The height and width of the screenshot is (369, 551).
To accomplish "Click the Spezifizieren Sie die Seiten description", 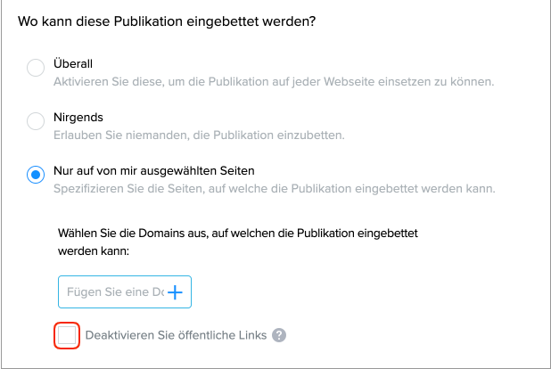I will tap(275, 188).
